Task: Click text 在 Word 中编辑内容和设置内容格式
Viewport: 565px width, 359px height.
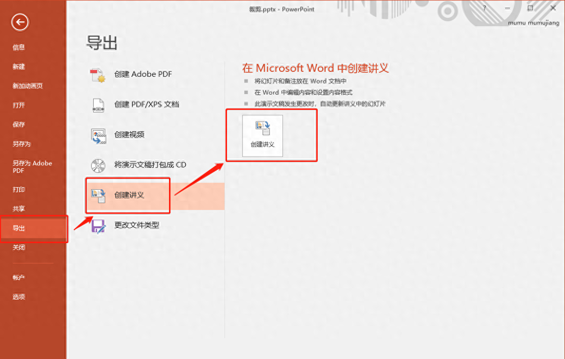Action: coord(303,93)
